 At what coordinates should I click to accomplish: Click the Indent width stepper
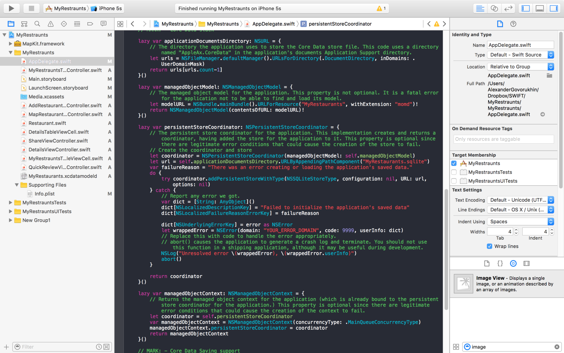552,232
